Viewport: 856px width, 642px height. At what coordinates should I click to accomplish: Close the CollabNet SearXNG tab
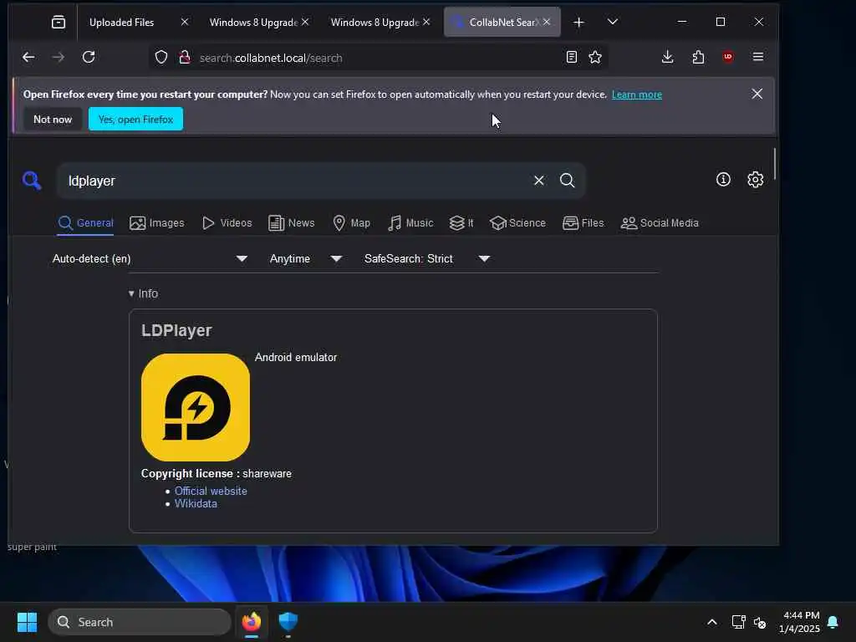click(547, 22)
